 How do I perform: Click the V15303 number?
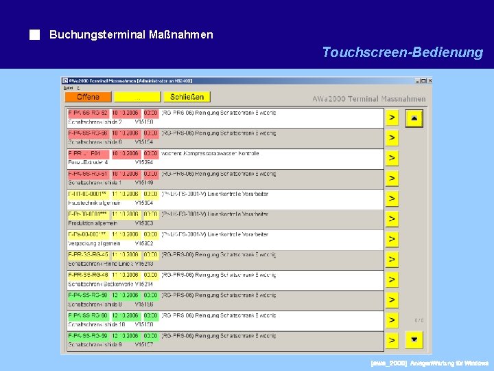144,223
